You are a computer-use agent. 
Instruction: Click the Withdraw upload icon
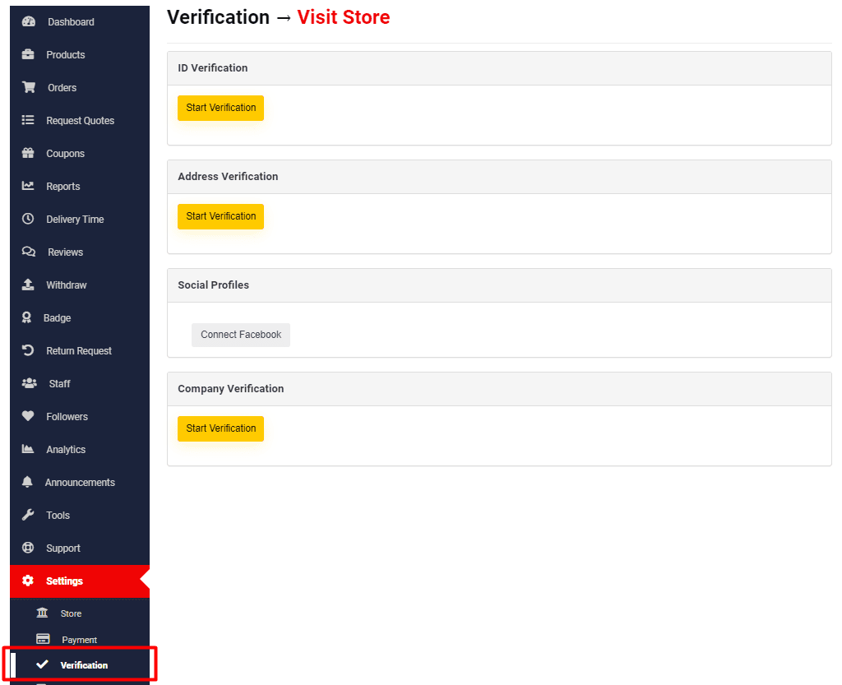pos(28,285)
